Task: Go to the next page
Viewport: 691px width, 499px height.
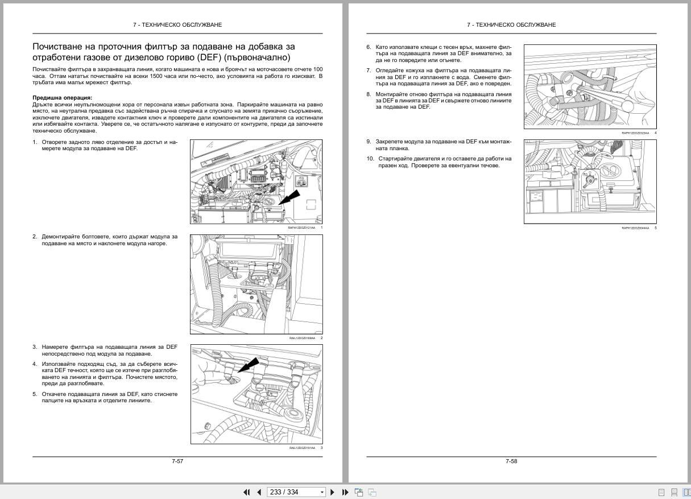Action: [333, 492]
